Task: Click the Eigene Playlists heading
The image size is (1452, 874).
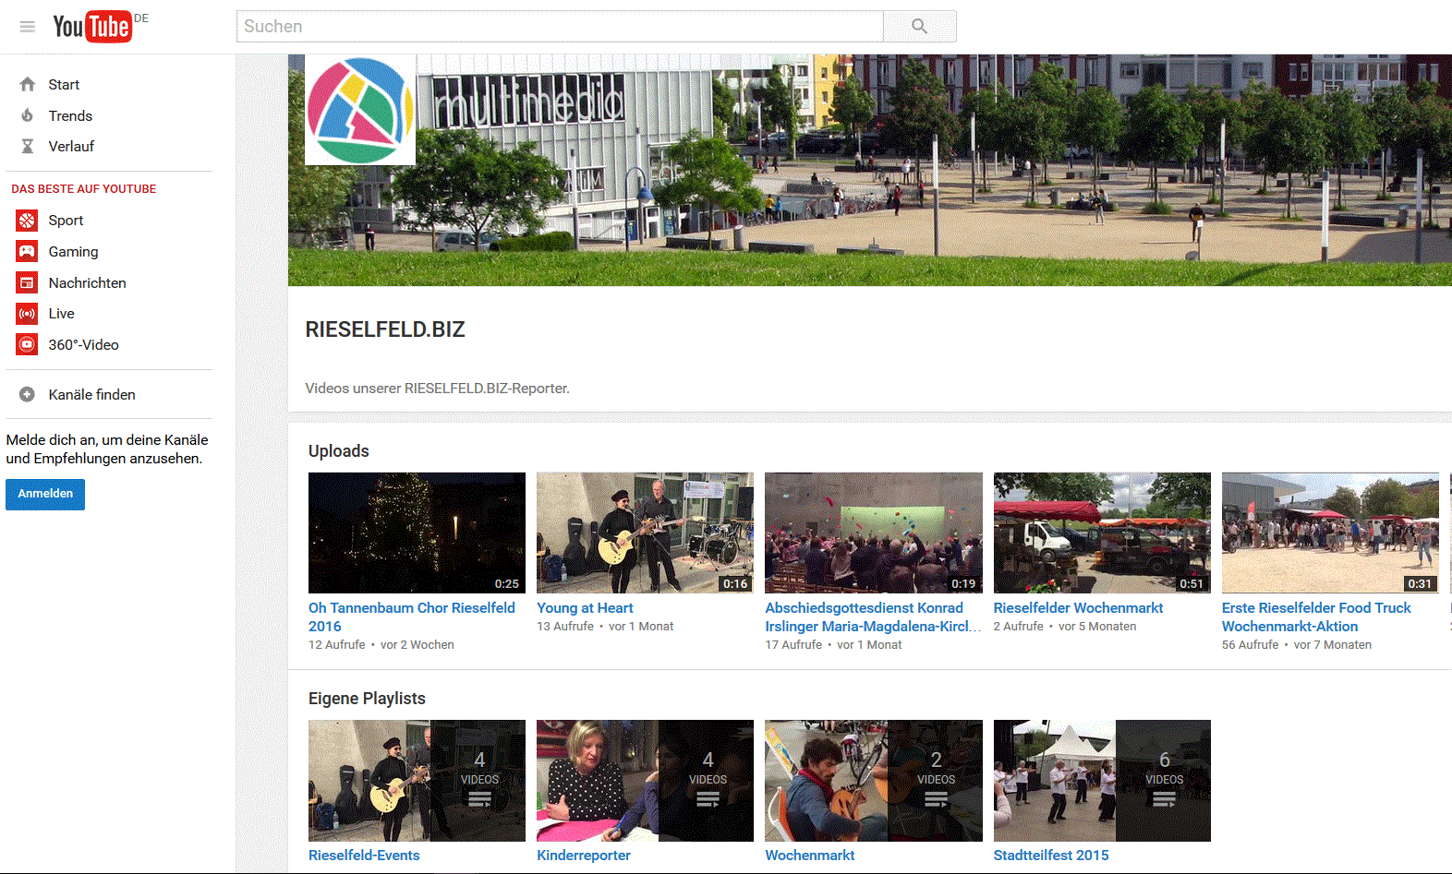Action: point(367,698)
